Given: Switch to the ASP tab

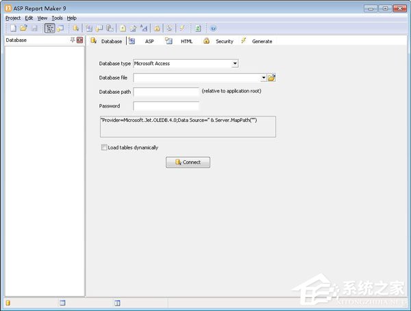Looking at the screenshot, I should 142,41.
